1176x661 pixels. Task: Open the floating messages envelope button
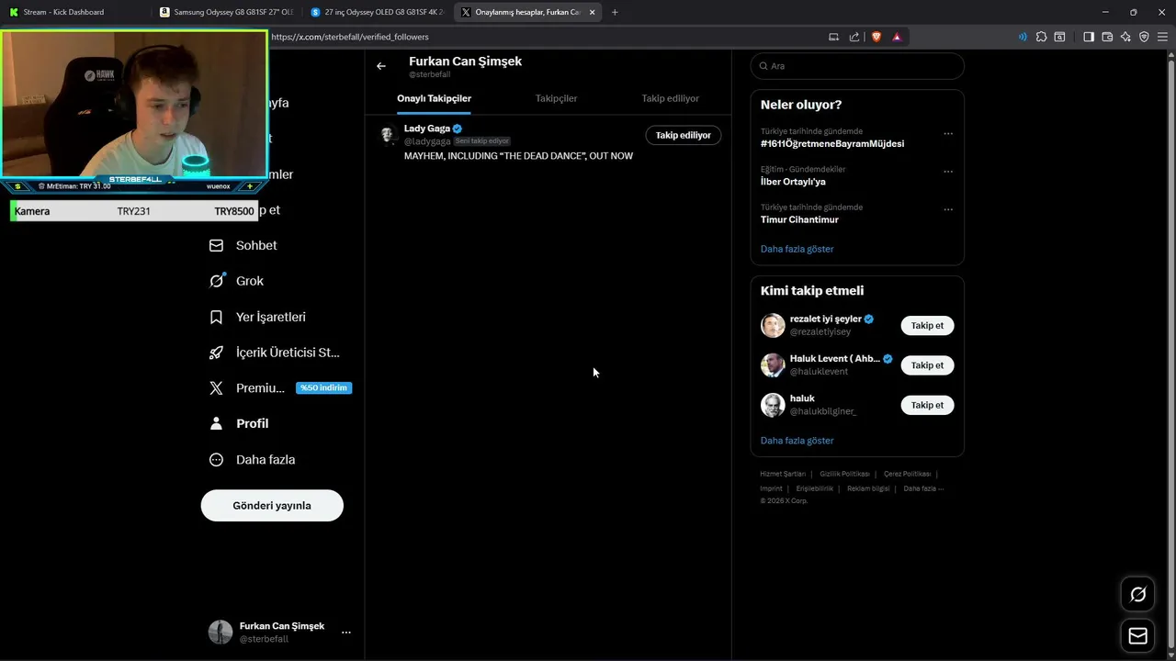1137,635
